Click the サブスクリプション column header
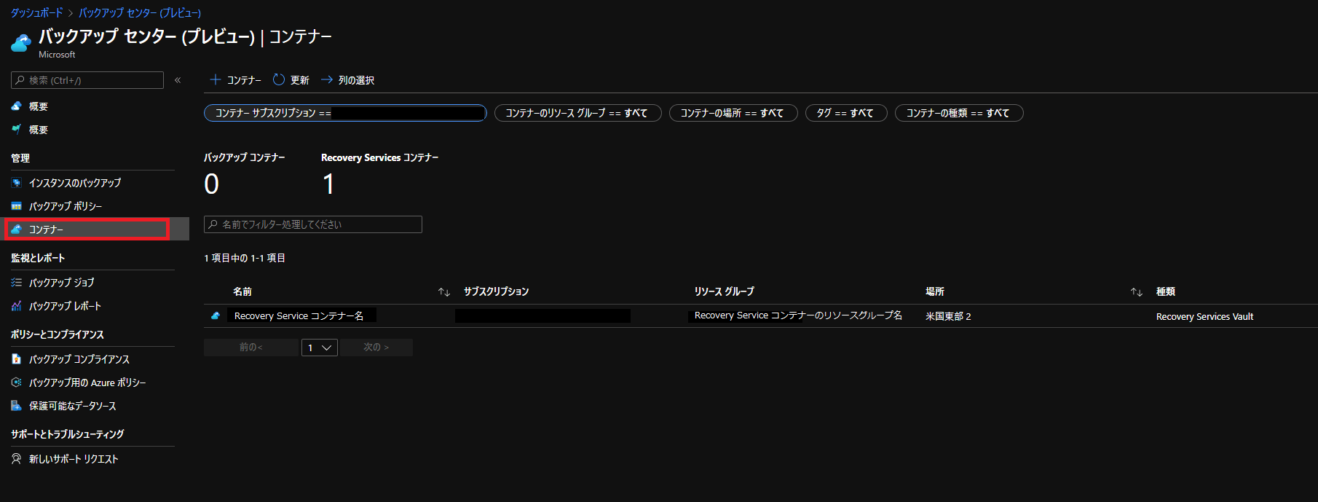This screenshot has height=502, width=1318. click(497, 291)
